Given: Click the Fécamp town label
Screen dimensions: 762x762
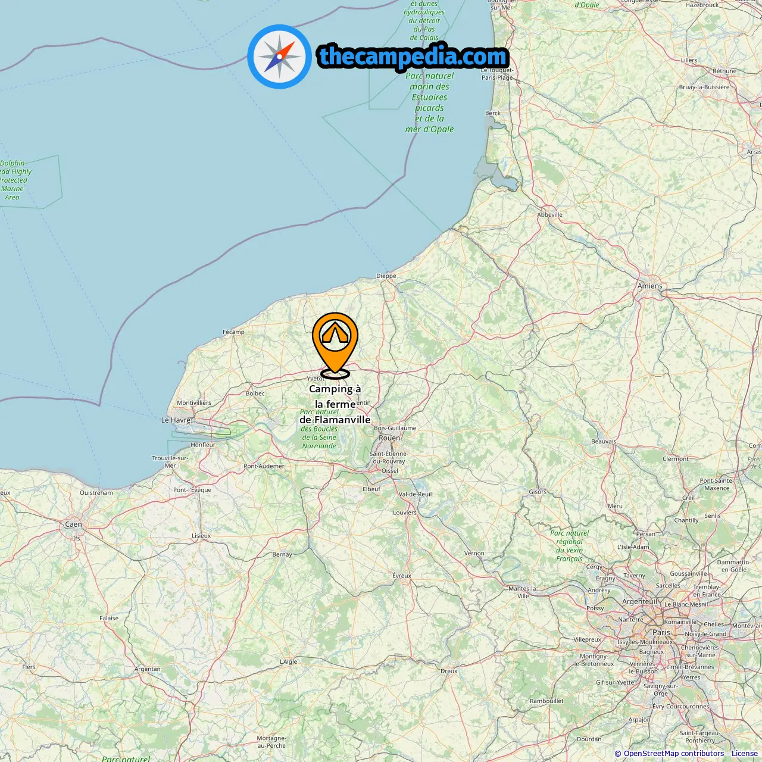Looking at the screenshot, I should pyautogui.click(x=233, y=332).
